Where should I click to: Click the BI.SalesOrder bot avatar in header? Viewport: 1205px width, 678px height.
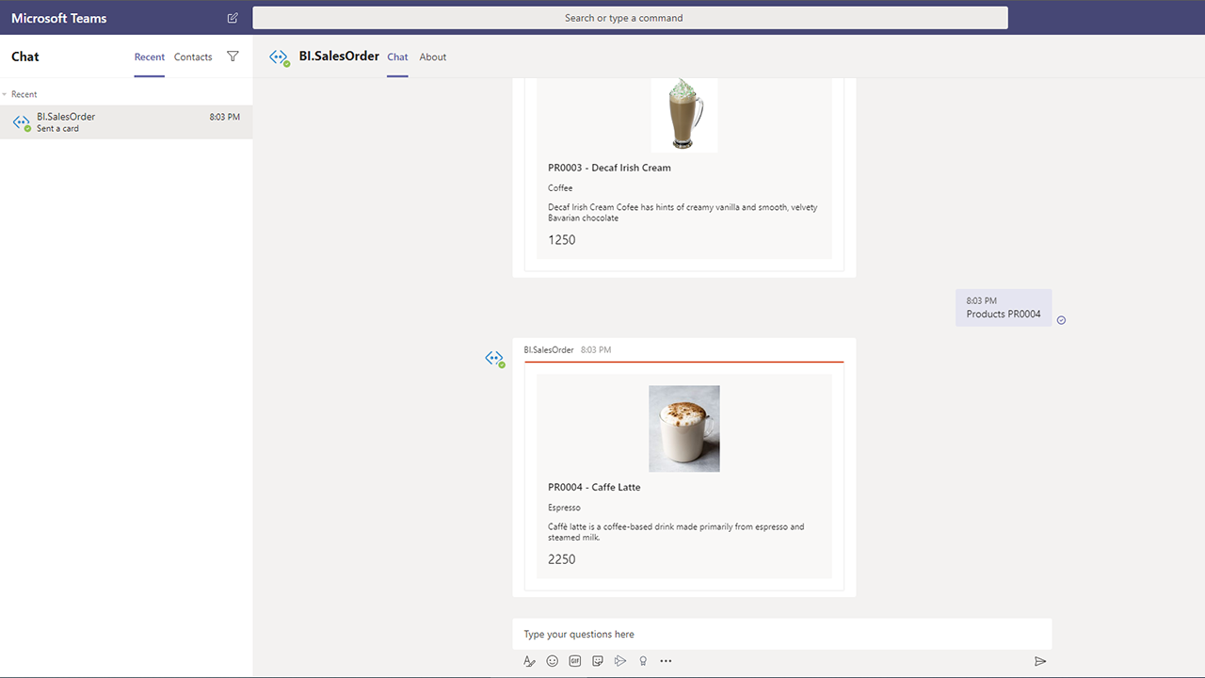279,57
